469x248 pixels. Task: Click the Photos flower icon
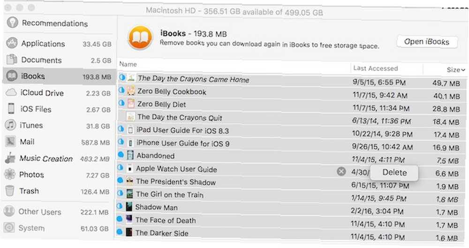tap(10, 174)
